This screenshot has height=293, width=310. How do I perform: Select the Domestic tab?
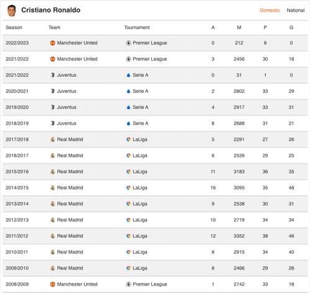coord(270,11)
